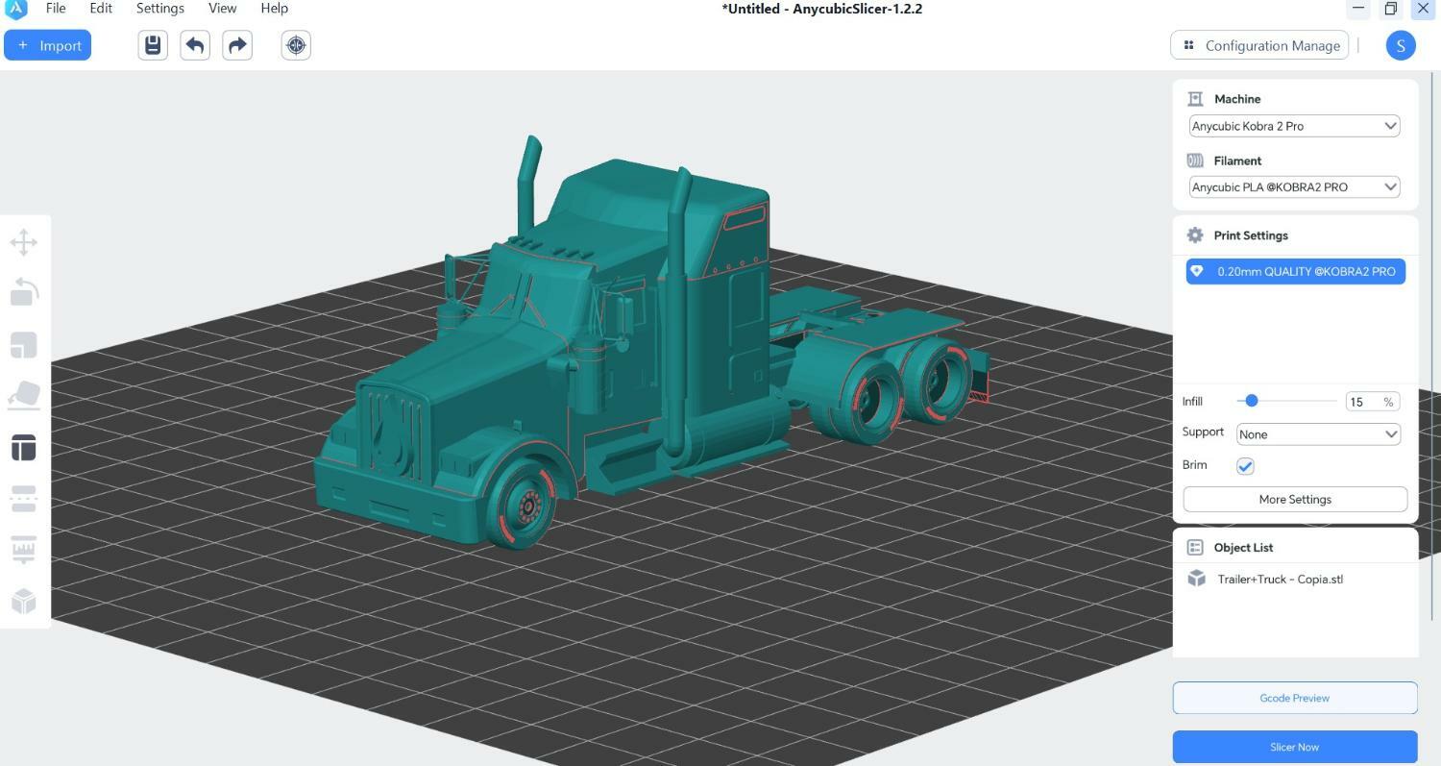Select Trailer+Truck - Copia.stl in Object List
This screenshot has height=766, width=1441.
pos(1280,580)
